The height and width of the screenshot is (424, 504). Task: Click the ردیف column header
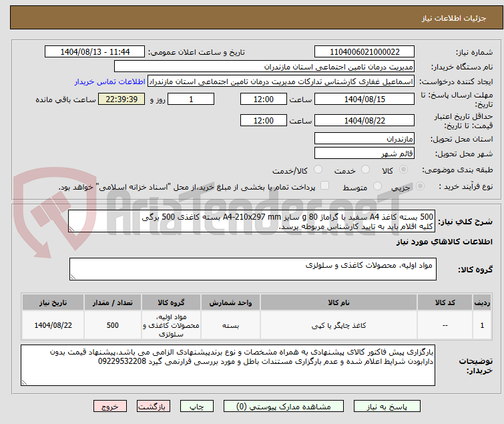click(482, 302)
